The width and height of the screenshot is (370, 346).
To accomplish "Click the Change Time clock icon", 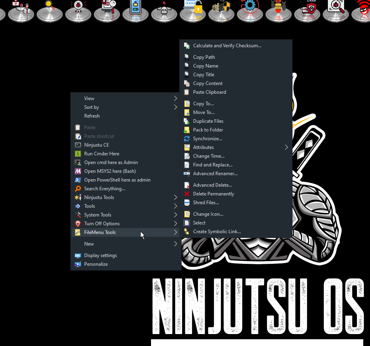I will click(187, 156).
